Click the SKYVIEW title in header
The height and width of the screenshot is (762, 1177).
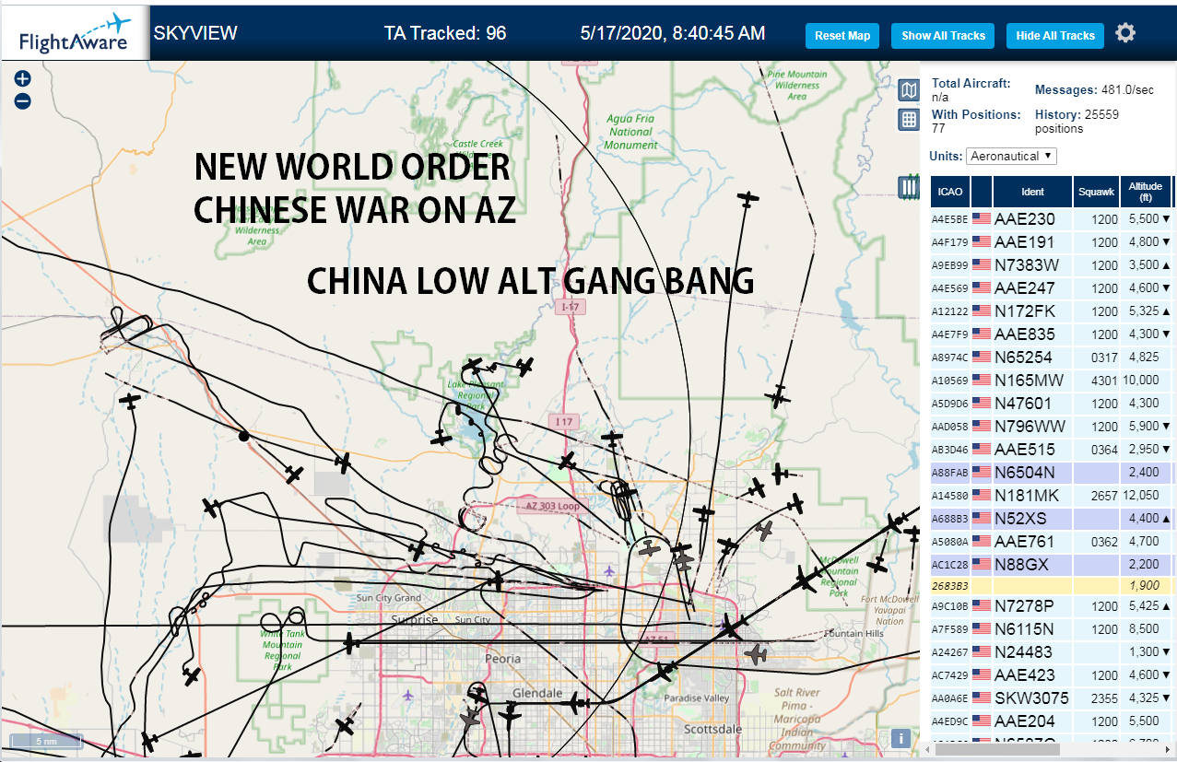[x=195, y=33]
